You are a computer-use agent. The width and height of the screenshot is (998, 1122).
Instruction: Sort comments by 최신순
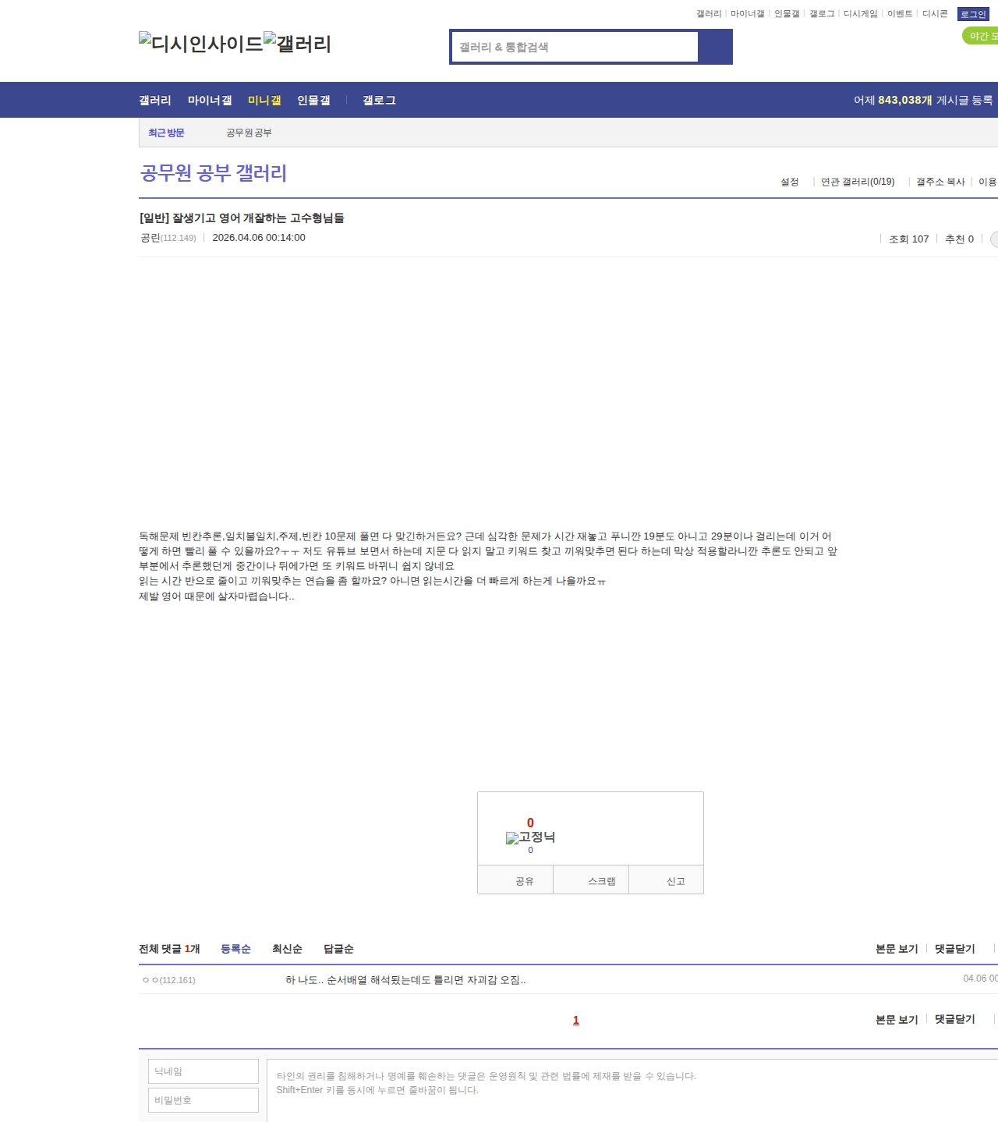coord(287,949)
